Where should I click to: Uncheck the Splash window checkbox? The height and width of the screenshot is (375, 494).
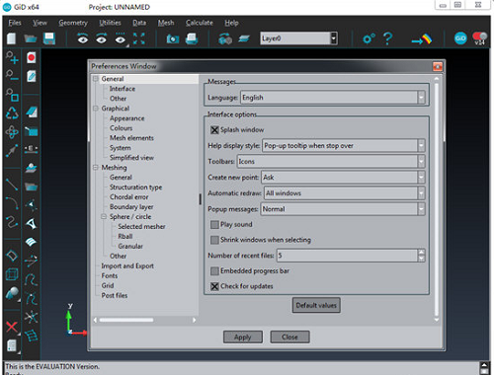coord(214,130)
